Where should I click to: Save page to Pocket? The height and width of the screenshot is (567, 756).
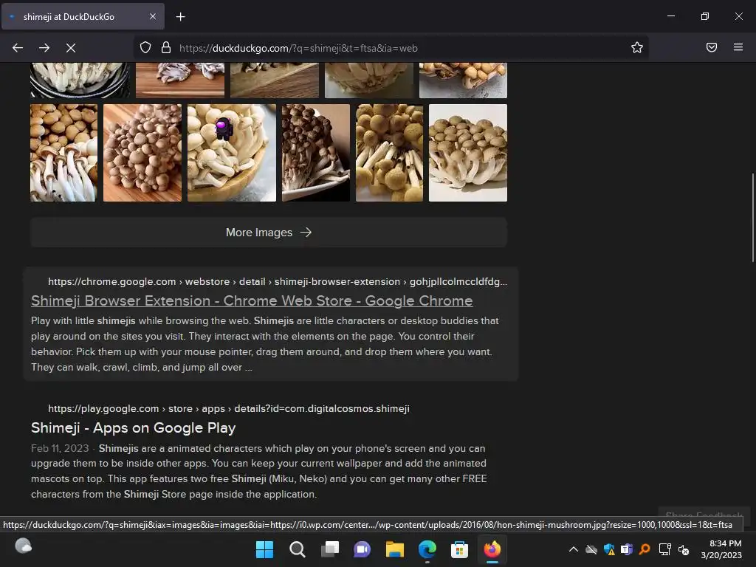[712, 47]
